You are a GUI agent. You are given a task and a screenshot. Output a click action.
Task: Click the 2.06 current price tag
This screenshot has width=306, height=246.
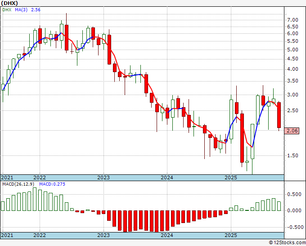(292, 131)
